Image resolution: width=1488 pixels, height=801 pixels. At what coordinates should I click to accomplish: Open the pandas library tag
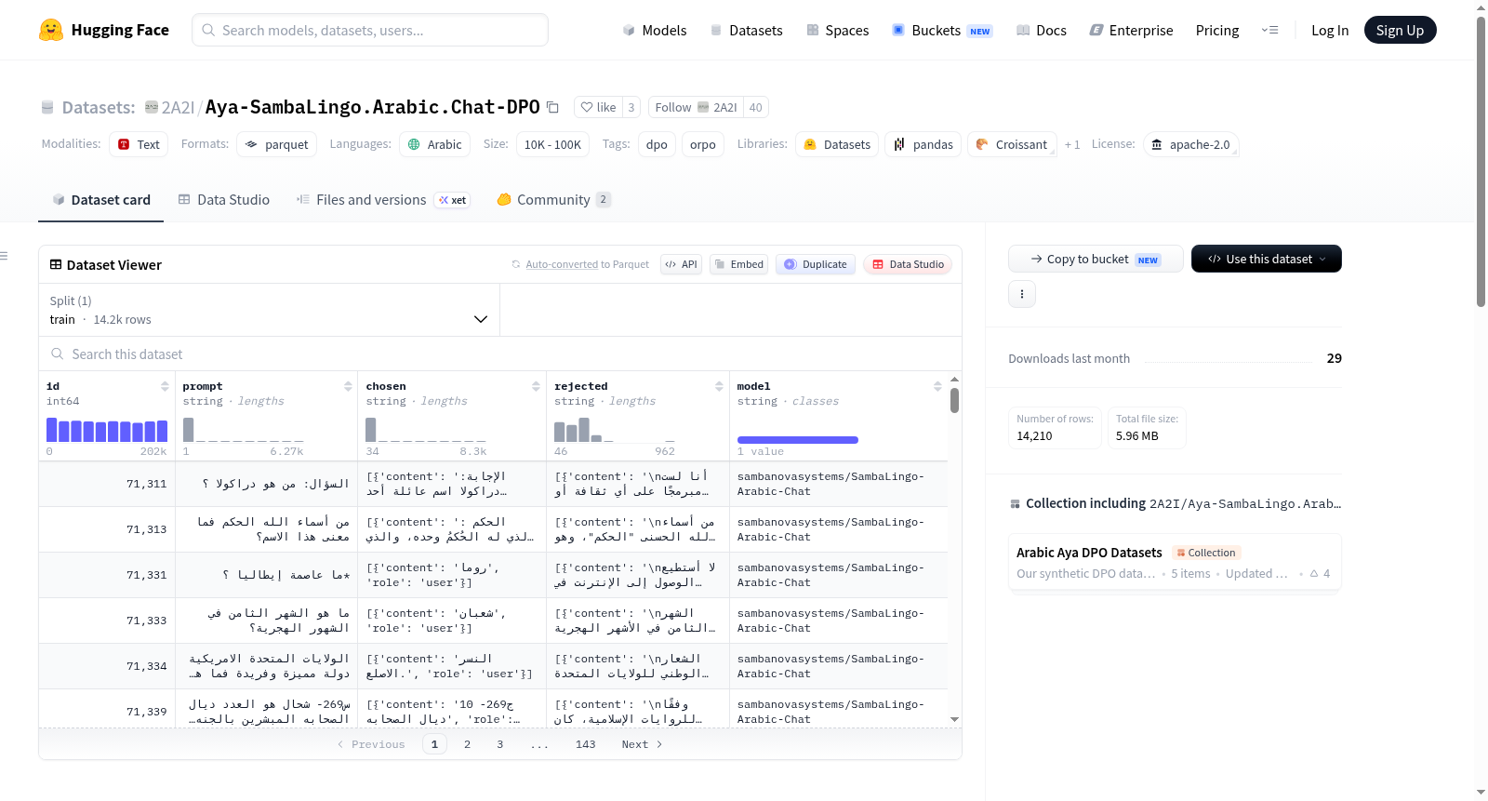[x=923, y=144]
